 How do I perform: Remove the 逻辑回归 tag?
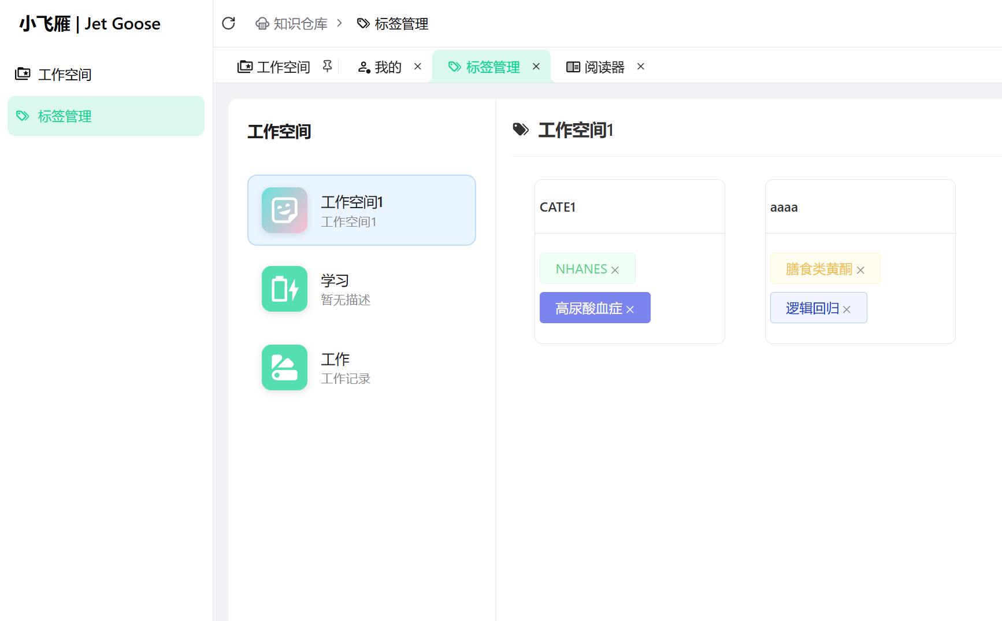tap(847, 309)
